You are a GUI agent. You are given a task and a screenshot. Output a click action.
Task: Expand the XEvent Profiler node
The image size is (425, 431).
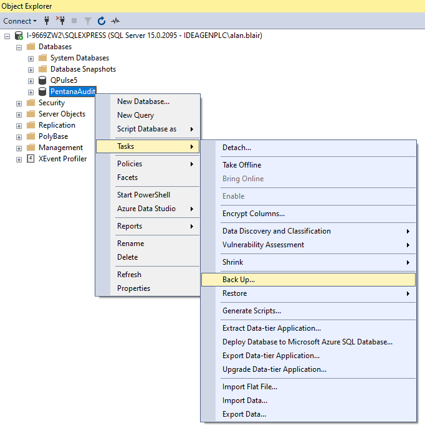(19, 159)
